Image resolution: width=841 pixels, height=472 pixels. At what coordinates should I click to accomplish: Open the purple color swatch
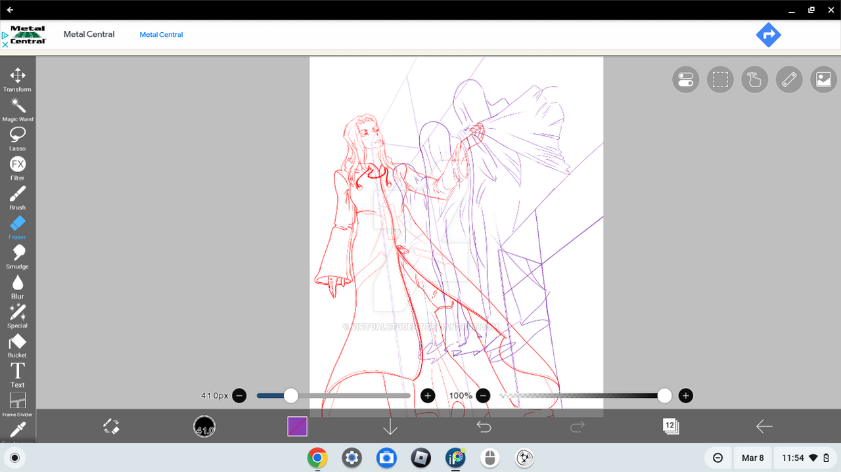297,427
